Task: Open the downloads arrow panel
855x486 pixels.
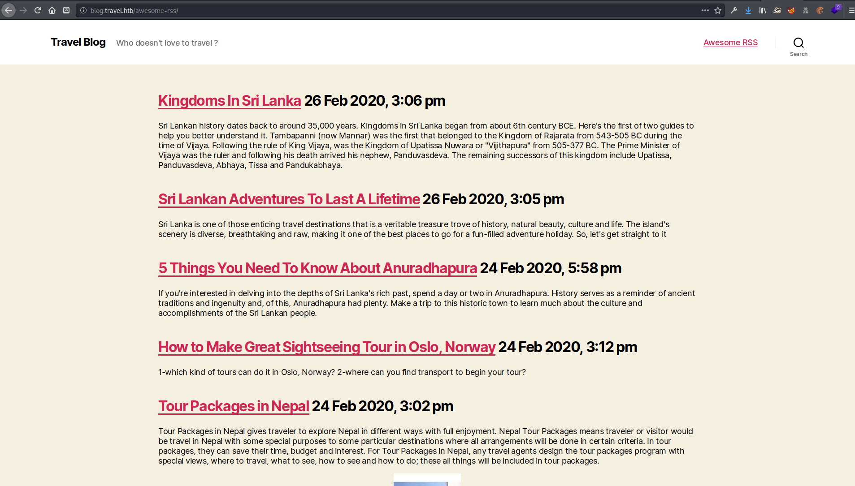Action: pyautogui.click(x=748, y=10)
